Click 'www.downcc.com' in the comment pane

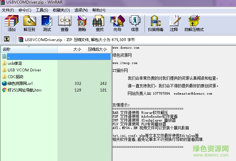126,48
